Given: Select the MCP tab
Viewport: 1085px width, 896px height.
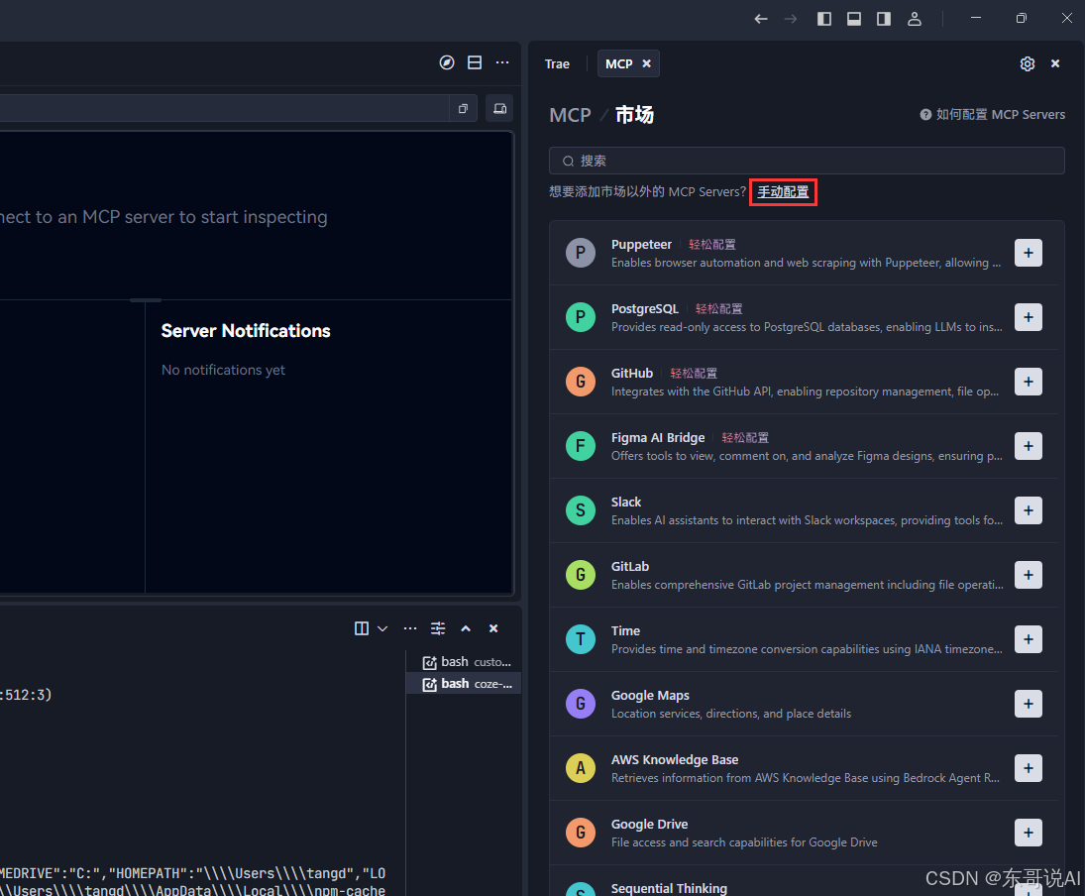Looking at the screenshot, I should [618, 63].
